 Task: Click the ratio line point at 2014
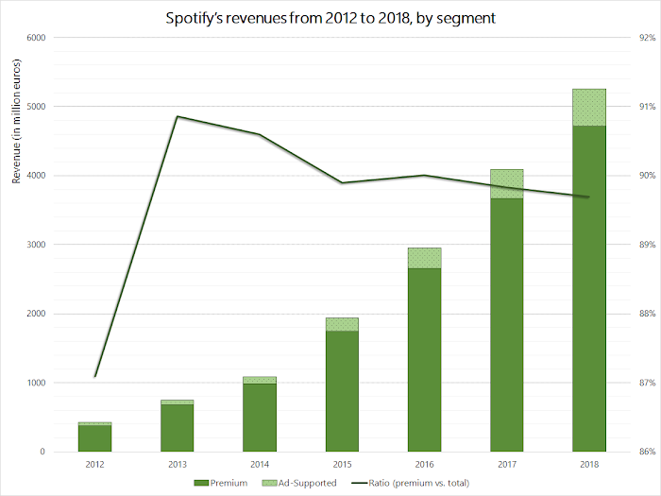[260, 134]
